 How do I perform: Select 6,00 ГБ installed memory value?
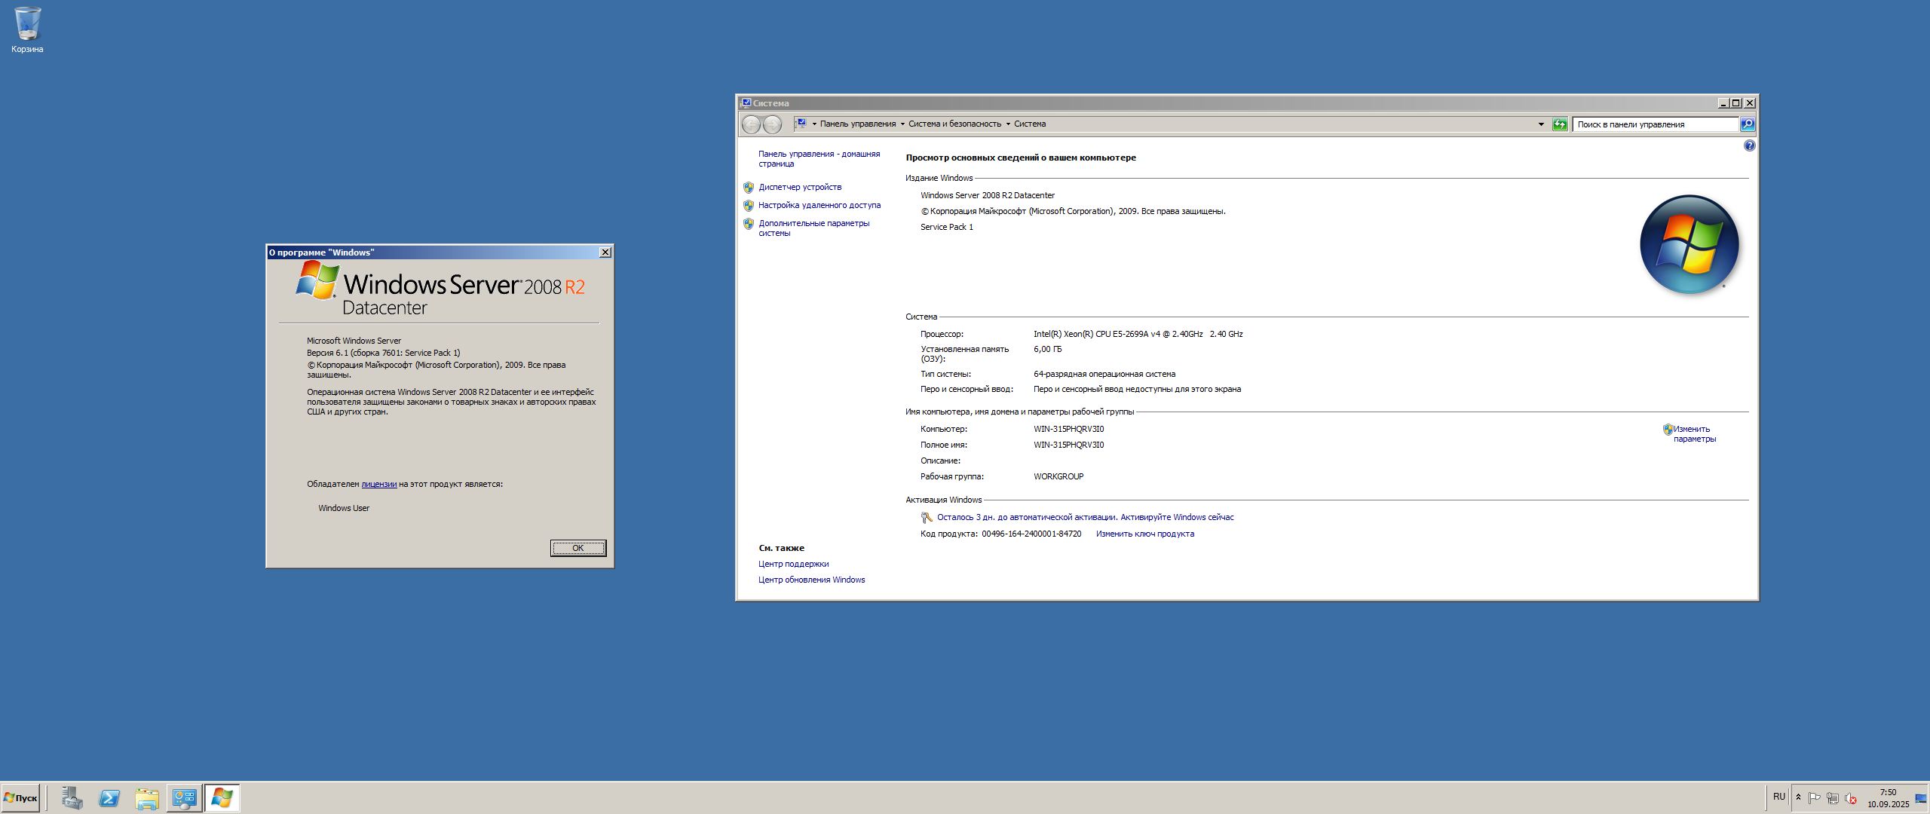coord(1047,349)
